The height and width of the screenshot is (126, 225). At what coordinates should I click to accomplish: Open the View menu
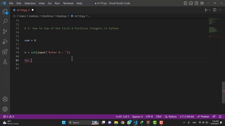click(x=41, y=3)
